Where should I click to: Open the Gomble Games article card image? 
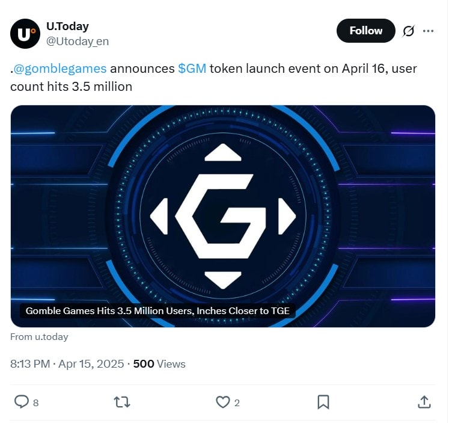[x=222, y=205]
